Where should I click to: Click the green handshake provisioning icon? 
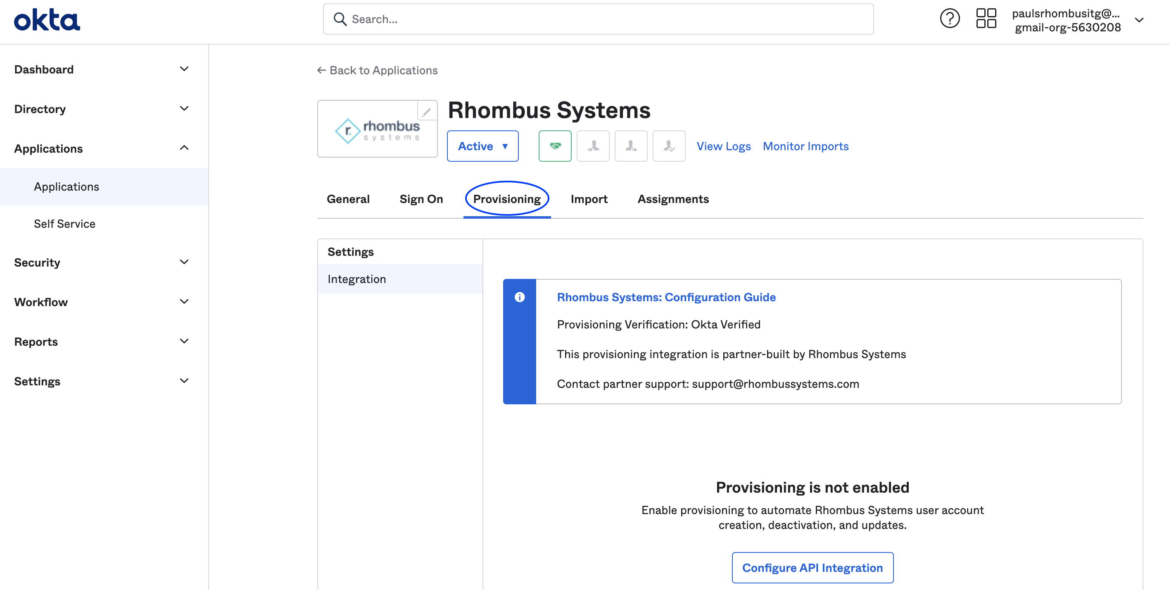554,146
